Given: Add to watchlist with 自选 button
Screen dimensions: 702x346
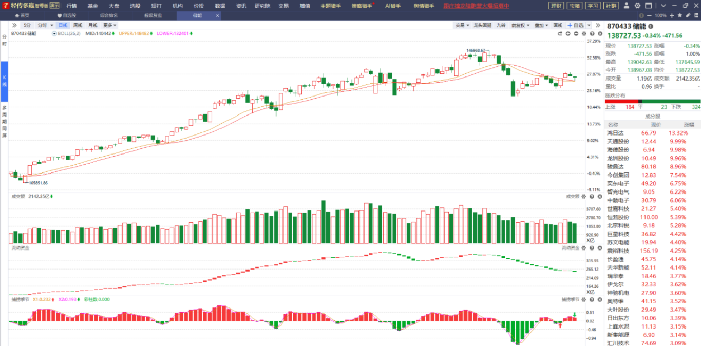Looking at the screenshot, I should 576,25.
